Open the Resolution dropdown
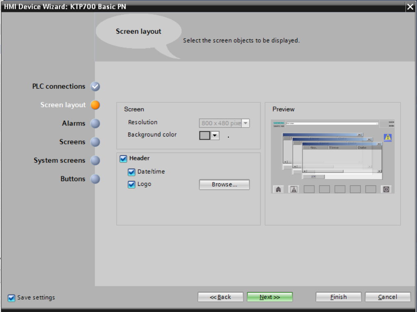Viewport: 417px width, 312px height. 245,123
